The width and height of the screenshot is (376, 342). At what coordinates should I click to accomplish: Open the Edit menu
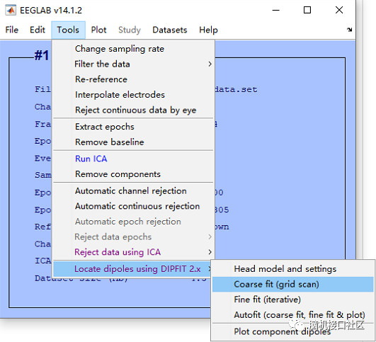[x=38, y=30]
